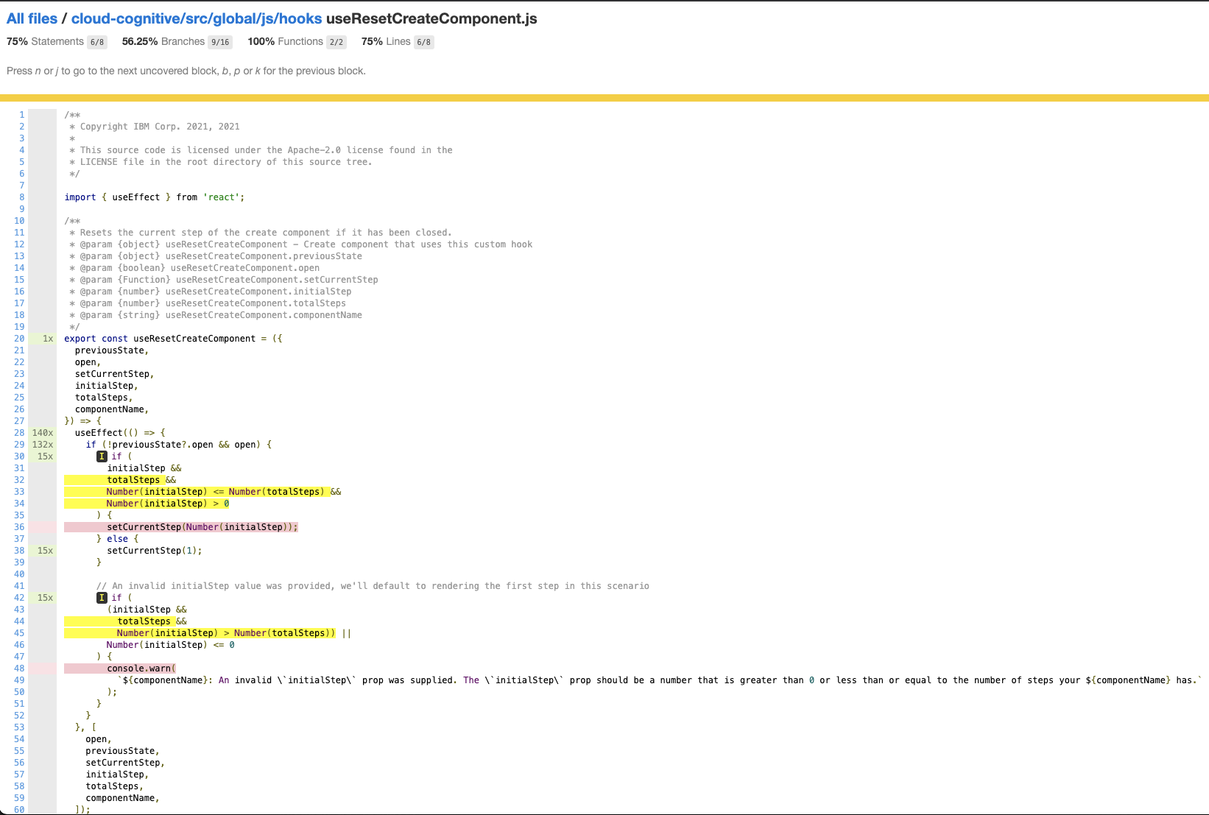Click the 132x hit count on line 29
This screenshot has height=815, width=1209.
43,445
